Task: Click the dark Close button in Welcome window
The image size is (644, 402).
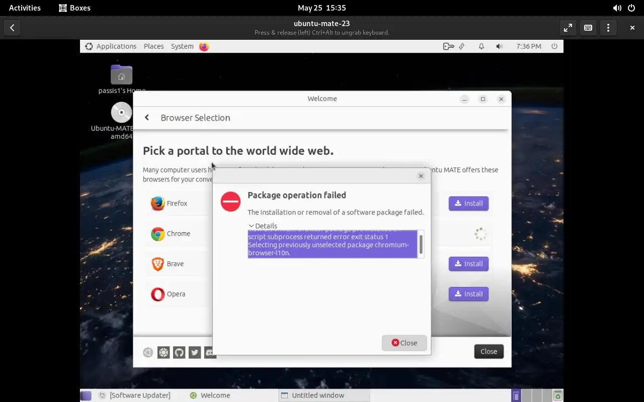Action: (x=489, y=351)
